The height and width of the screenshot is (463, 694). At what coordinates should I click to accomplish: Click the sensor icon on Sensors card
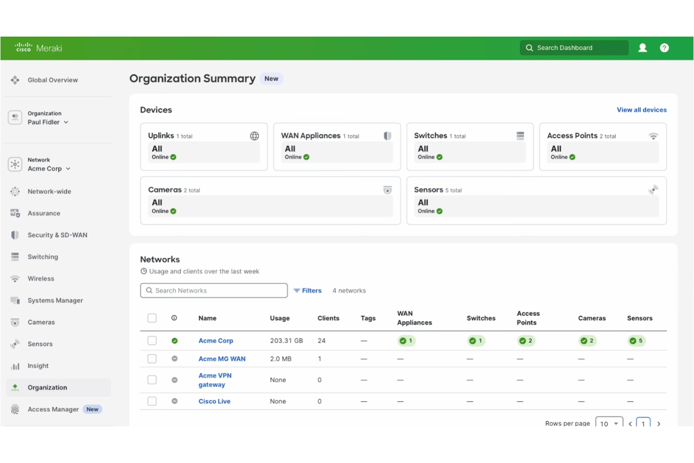pyautogui.click(x=653, y=190)
